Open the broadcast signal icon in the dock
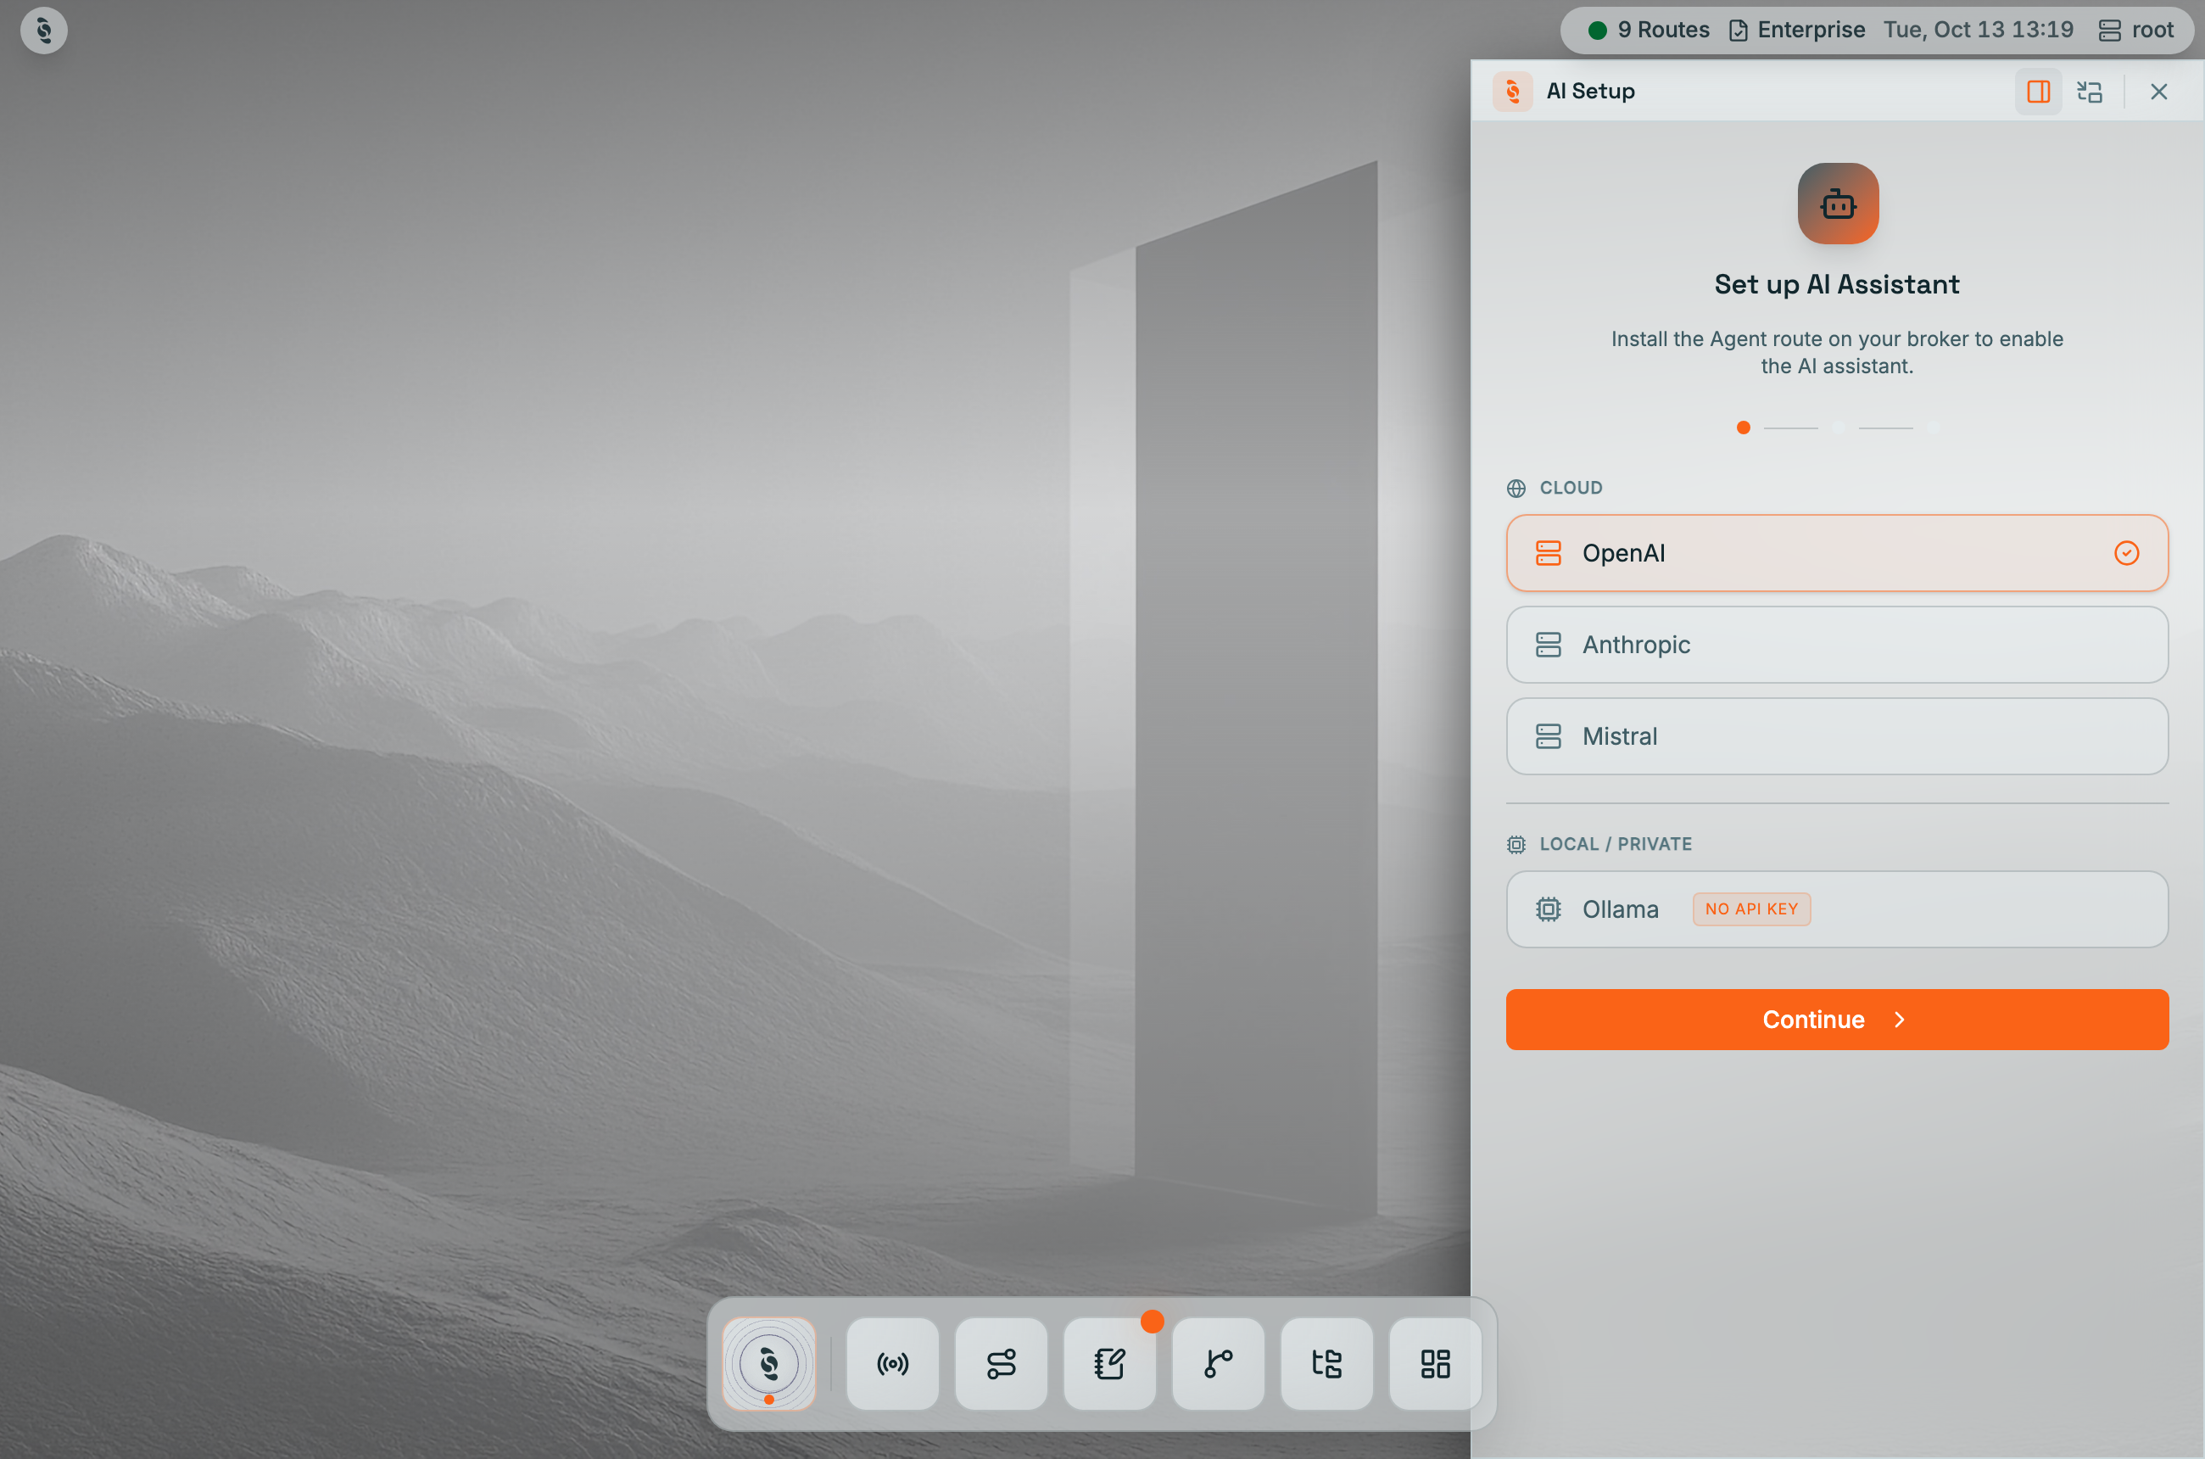 click(892, 1363)
